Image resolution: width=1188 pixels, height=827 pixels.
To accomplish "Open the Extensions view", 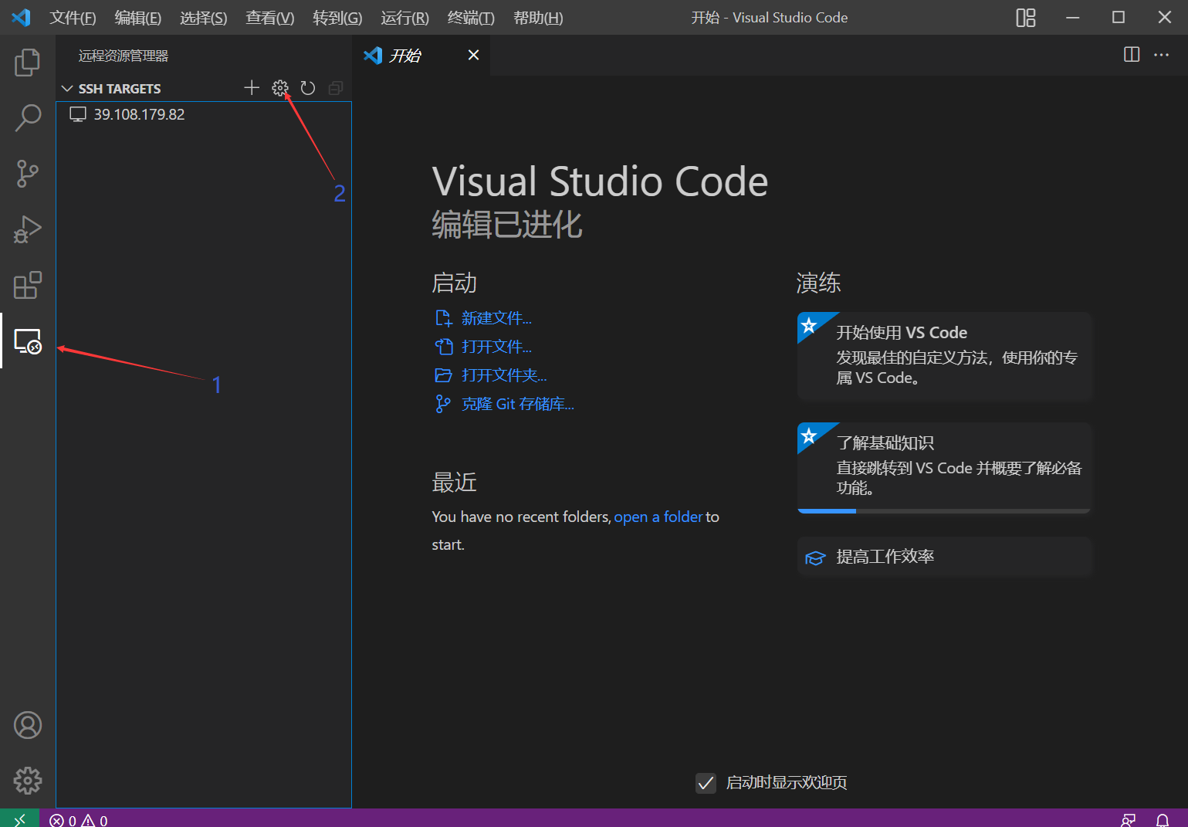I will (28, 285).
